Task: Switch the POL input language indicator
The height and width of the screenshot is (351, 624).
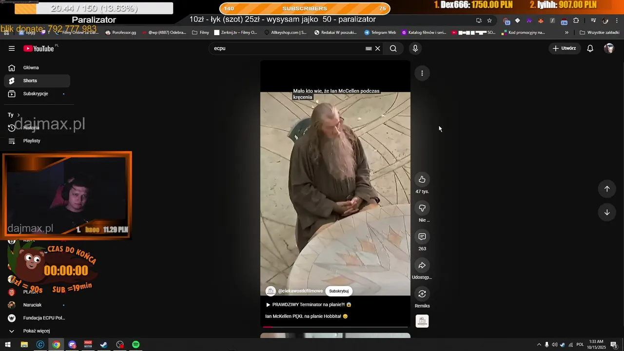Action: click(x=580, y=345)
